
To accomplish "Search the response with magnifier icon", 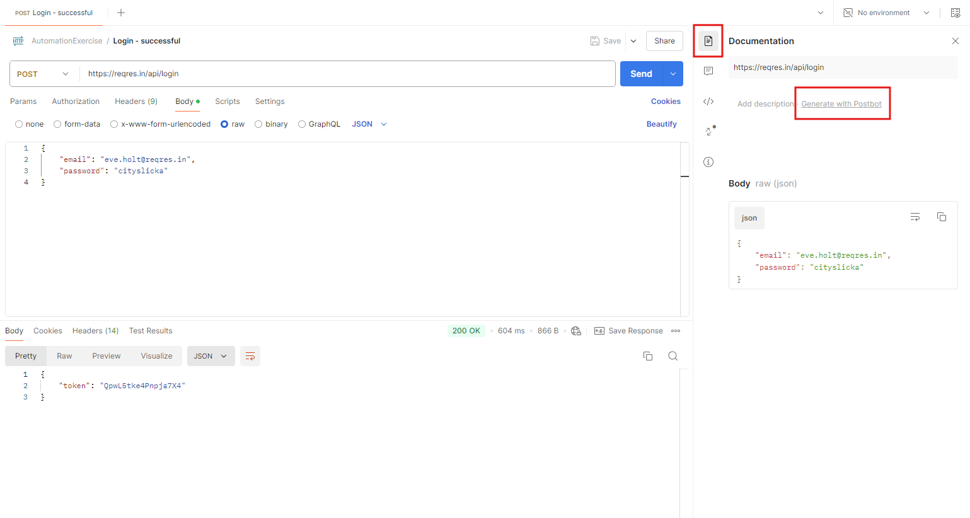I will pyautogui.click(x=673, y=356).
